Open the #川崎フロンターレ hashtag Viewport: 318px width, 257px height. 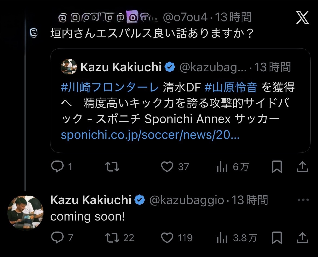click(x=110, y=88)
